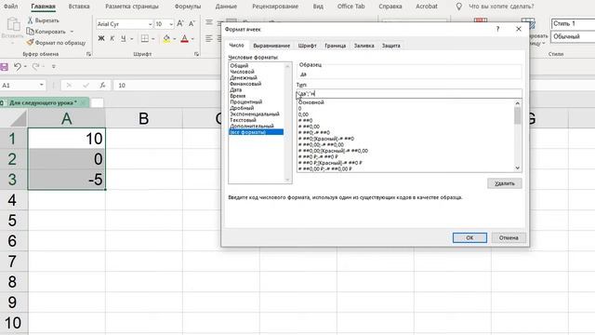This screenshot has height=335, width=595.
Task: Select Дата in number formats list
Action: point(235,89)
